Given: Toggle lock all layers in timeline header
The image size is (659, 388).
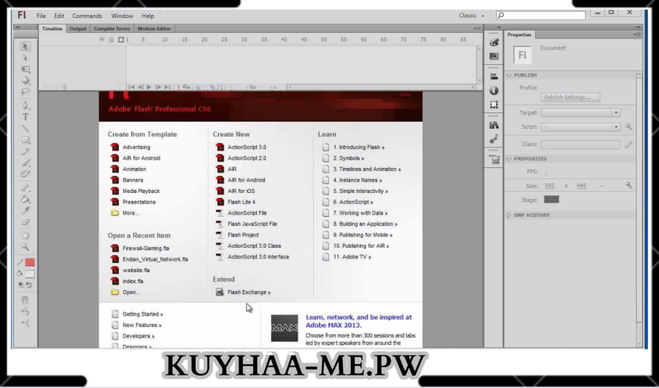Looking at the screenshot, I should pyautogui.click(x=111, y=39).
